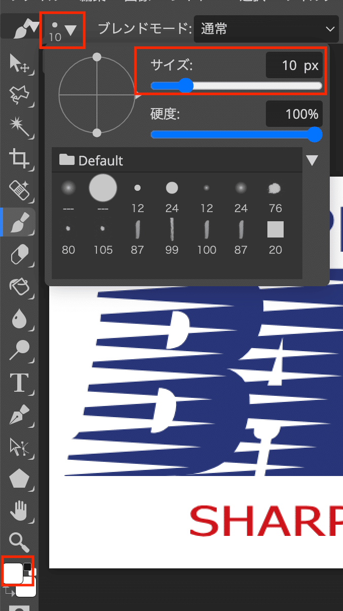The image size is (343, 611).
Task: Select the Path Selection arrow tool
Action: (x=19, y=447)
